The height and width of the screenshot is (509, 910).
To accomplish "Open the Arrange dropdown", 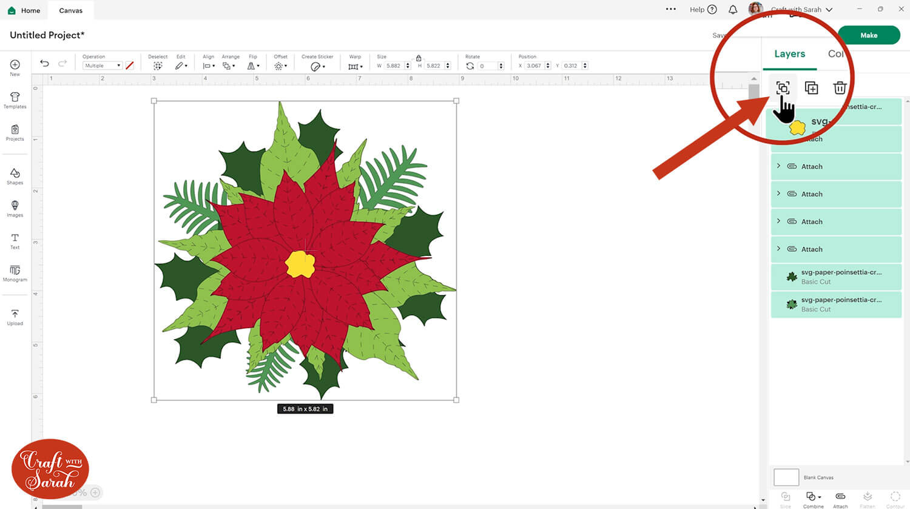I will pos(228,66).
